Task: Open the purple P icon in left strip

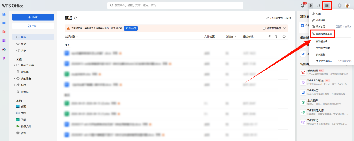Action: (4, 58)
